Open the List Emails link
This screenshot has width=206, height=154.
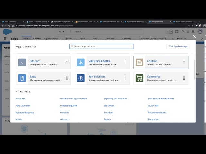coord(109,106)
